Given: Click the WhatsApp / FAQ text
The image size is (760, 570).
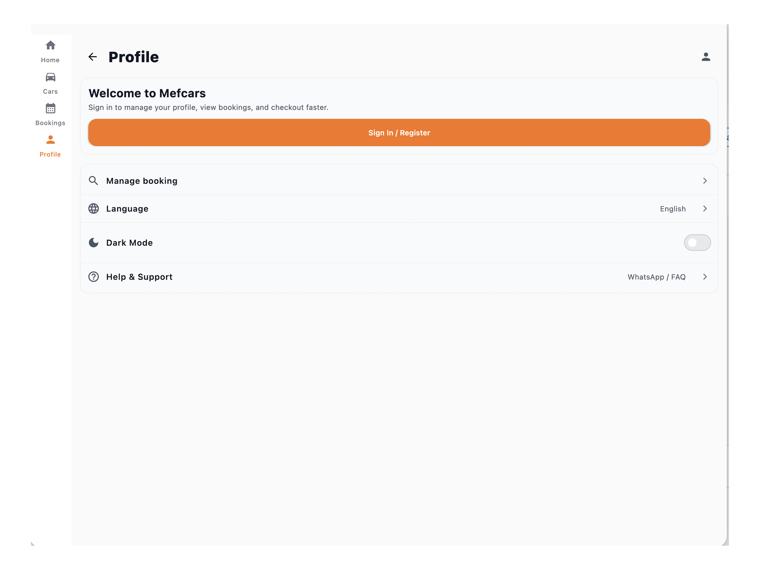Looking at the screenshot, I should [x=657, y=277].
